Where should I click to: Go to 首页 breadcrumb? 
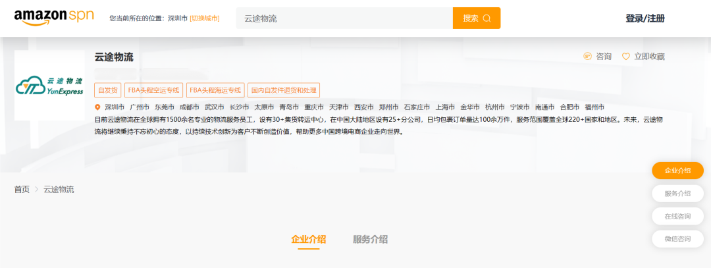tap(22, 190)
